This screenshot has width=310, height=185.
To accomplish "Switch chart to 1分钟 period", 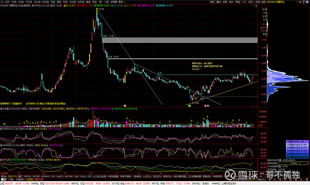I will [x=14, y=2].
